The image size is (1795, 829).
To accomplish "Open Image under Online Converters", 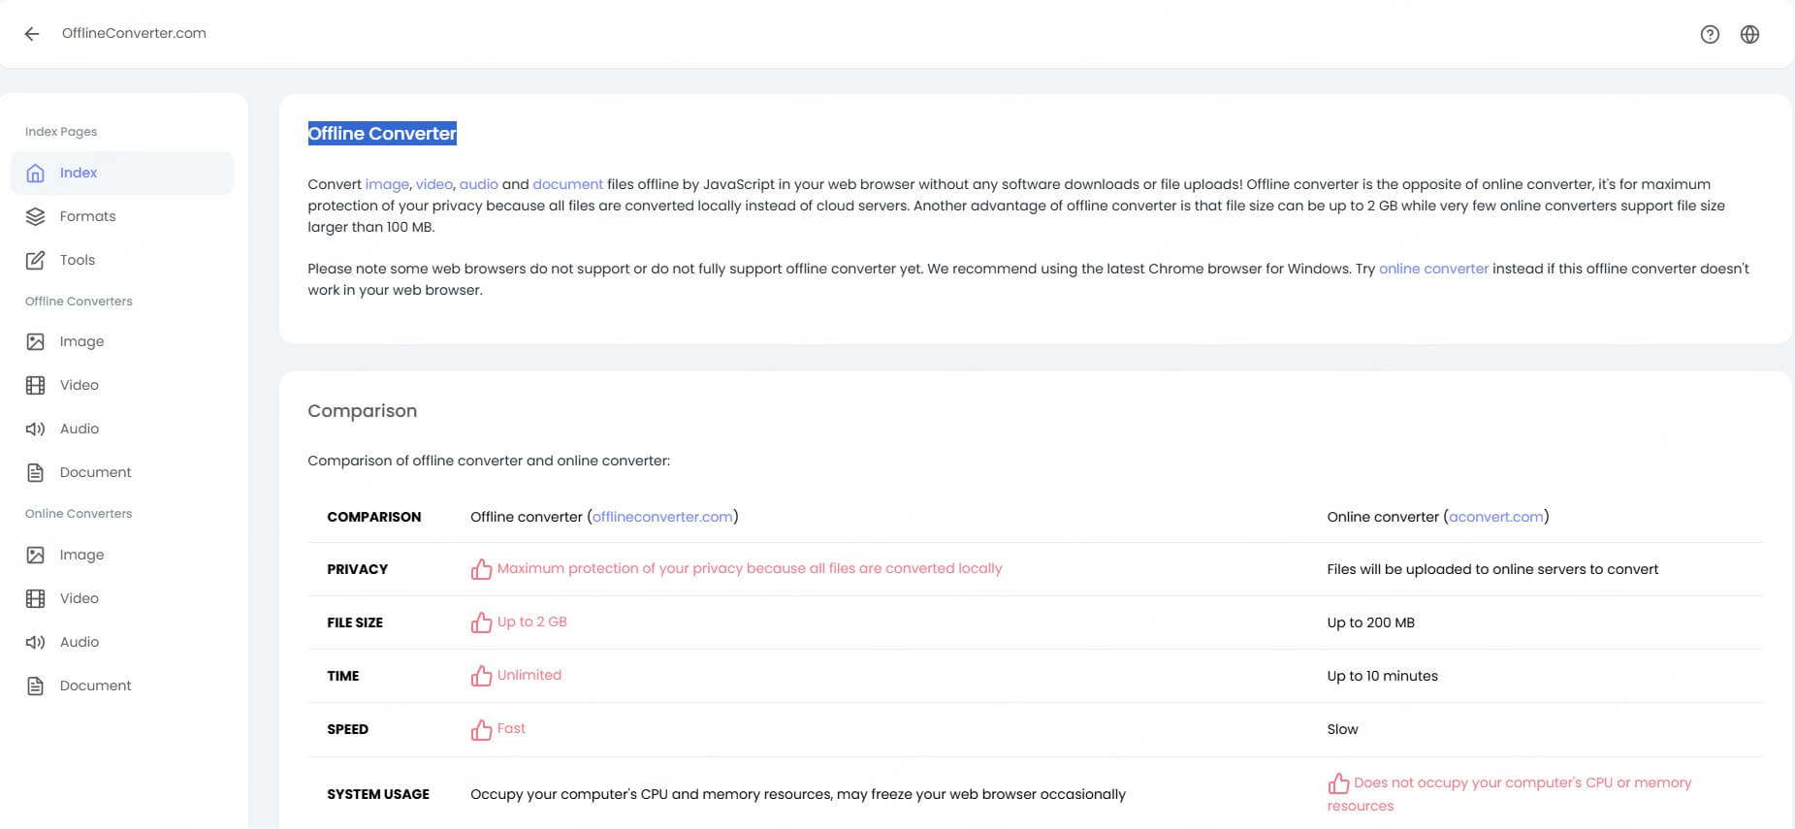I will [x=122, y=555].
